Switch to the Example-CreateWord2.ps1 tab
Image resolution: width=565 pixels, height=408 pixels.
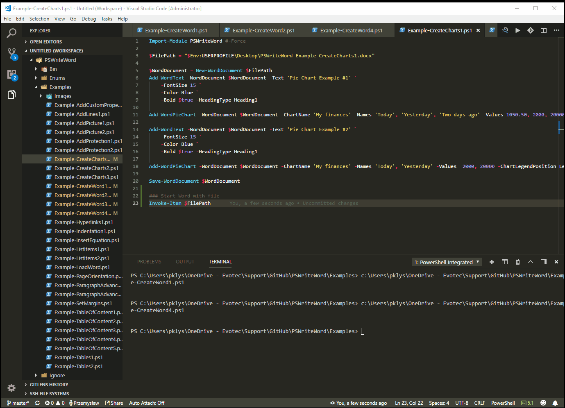pos(263,30)
